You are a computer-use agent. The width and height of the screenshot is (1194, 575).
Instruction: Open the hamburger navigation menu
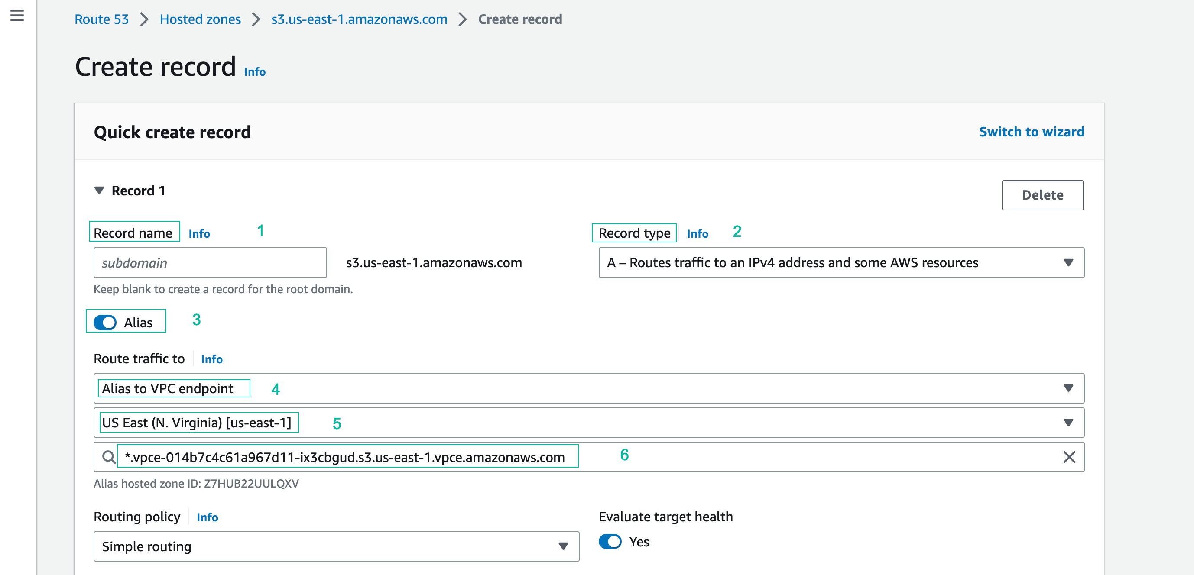[17, 16]
